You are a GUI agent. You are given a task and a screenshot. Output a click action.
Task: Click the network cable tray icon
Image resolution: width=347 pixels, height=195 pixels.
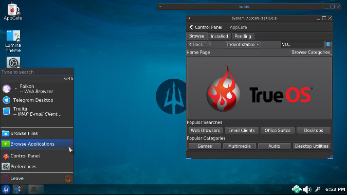(318, 189)
